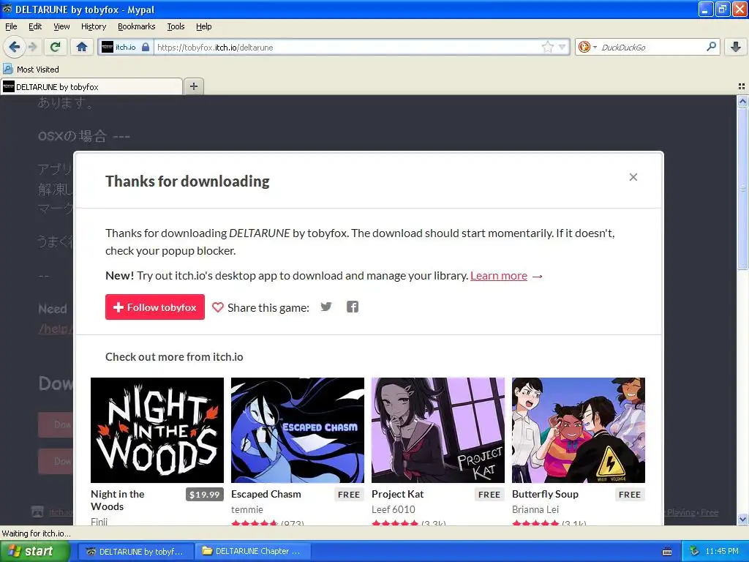Open a new tab with plus button

coord(193,86)
